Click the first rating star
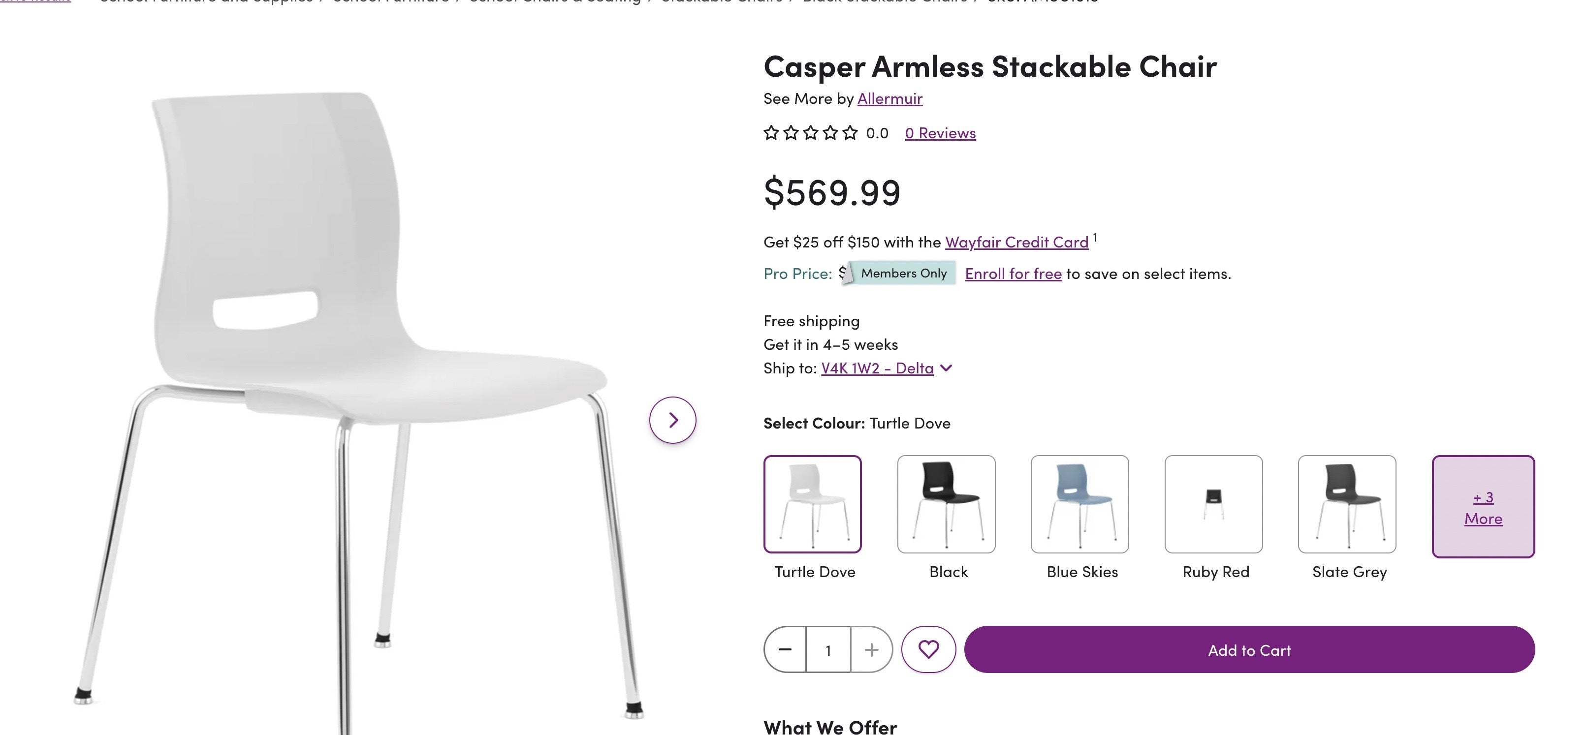1587x735 pixels. pos(771,132)
